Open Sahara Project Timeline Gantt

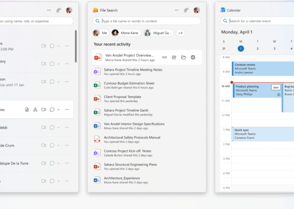(x=147, y=112)
